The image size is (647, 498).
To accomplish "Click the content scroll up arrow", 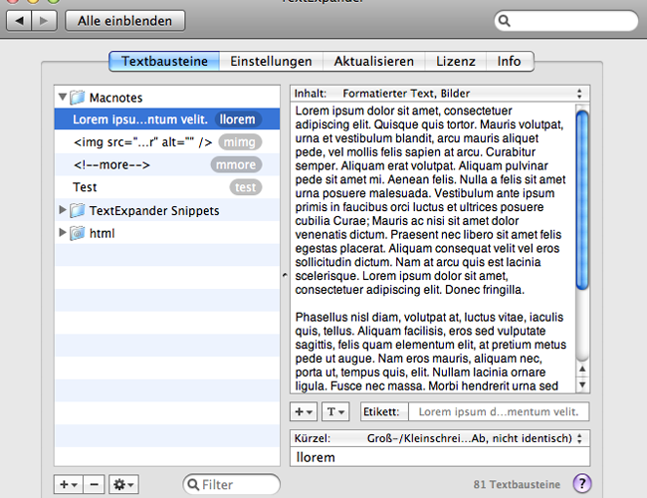I will click(582, 369).
